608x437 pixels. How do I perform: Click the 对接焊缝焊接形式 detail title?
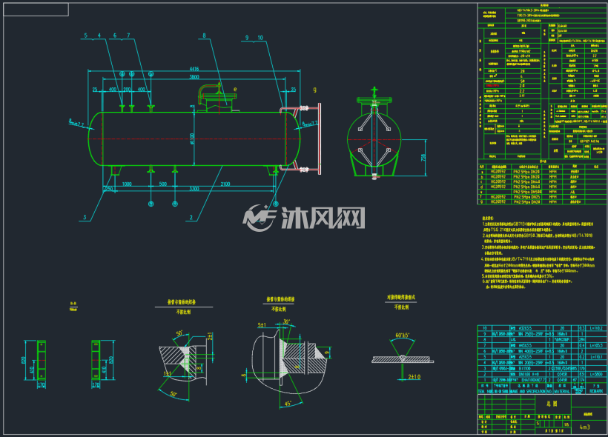pyautogui.click(x=401, y=297)
